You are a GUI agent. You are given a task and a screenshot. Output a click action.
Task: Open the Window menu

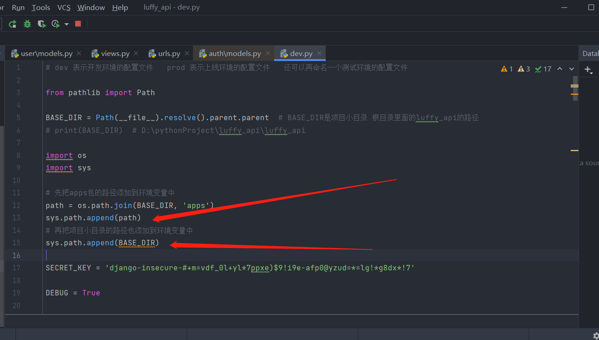[x=91, y=8]
